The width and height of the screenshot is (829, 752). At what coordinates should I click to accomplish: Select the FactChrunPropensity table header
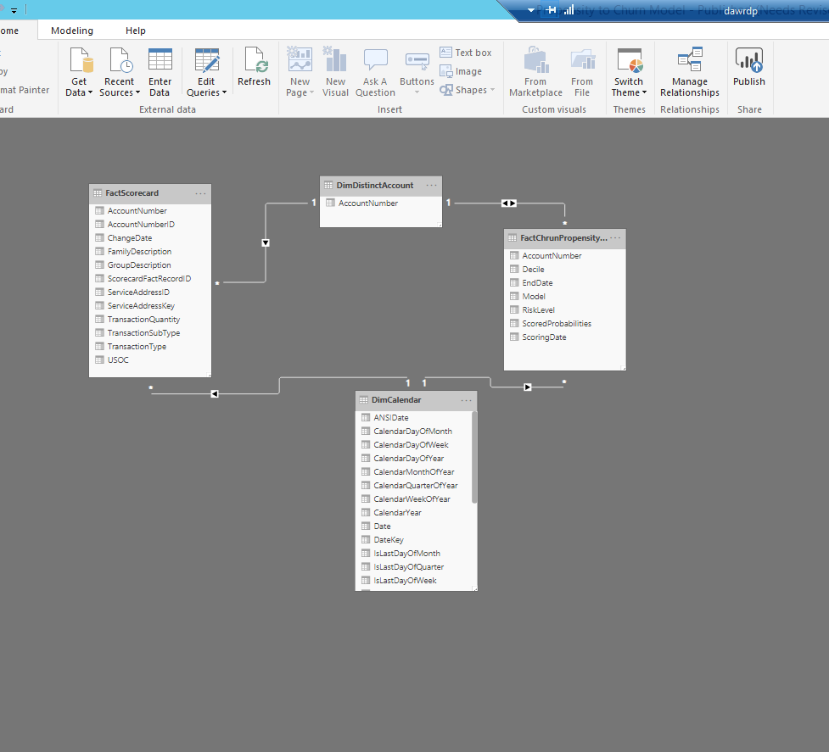coord(564,238)
